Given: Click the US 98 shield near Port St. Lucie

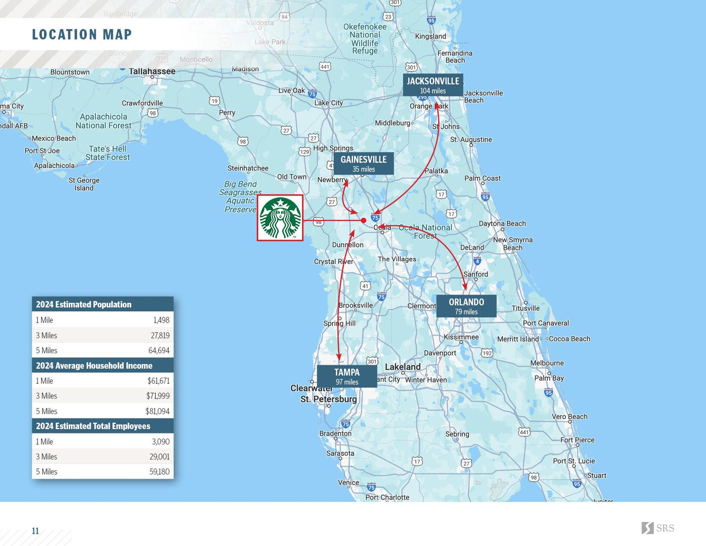Looking at the screenshot, I should coord(534,477).
